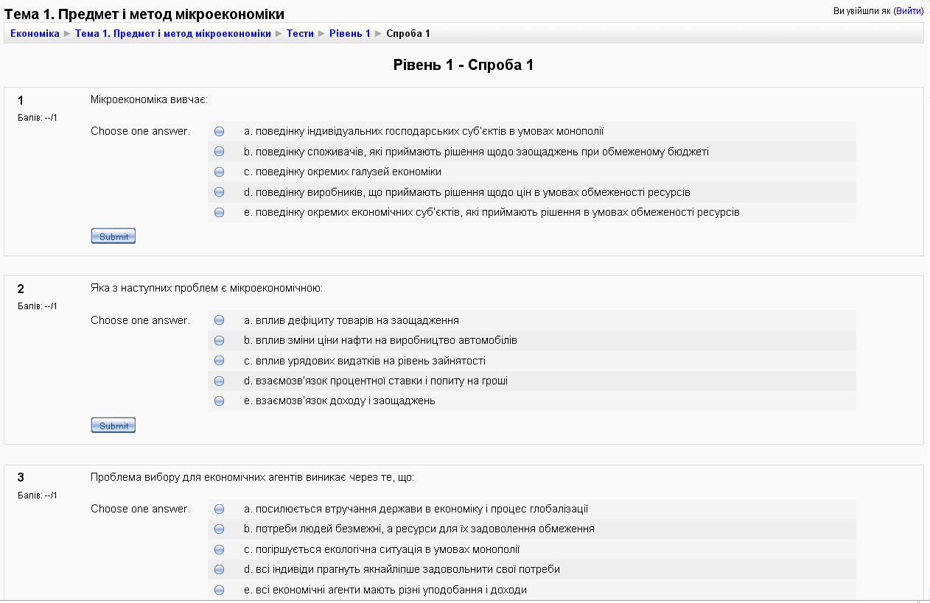Choose answer e всі економічні агенти мають різні уподобання
This screenshot has height=603, width=930.
219,590
